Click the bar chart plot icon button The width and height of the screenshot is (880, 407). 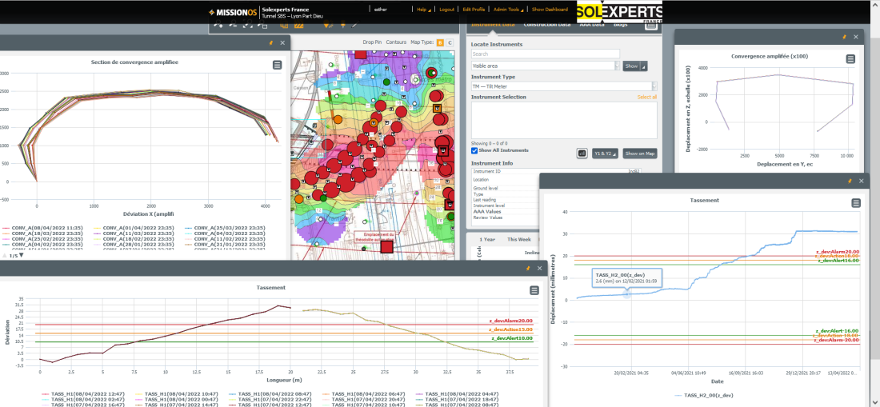tap(582, 153)
